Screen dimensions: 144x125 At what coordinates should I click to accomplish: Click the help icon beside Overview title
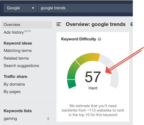point(132,24)
